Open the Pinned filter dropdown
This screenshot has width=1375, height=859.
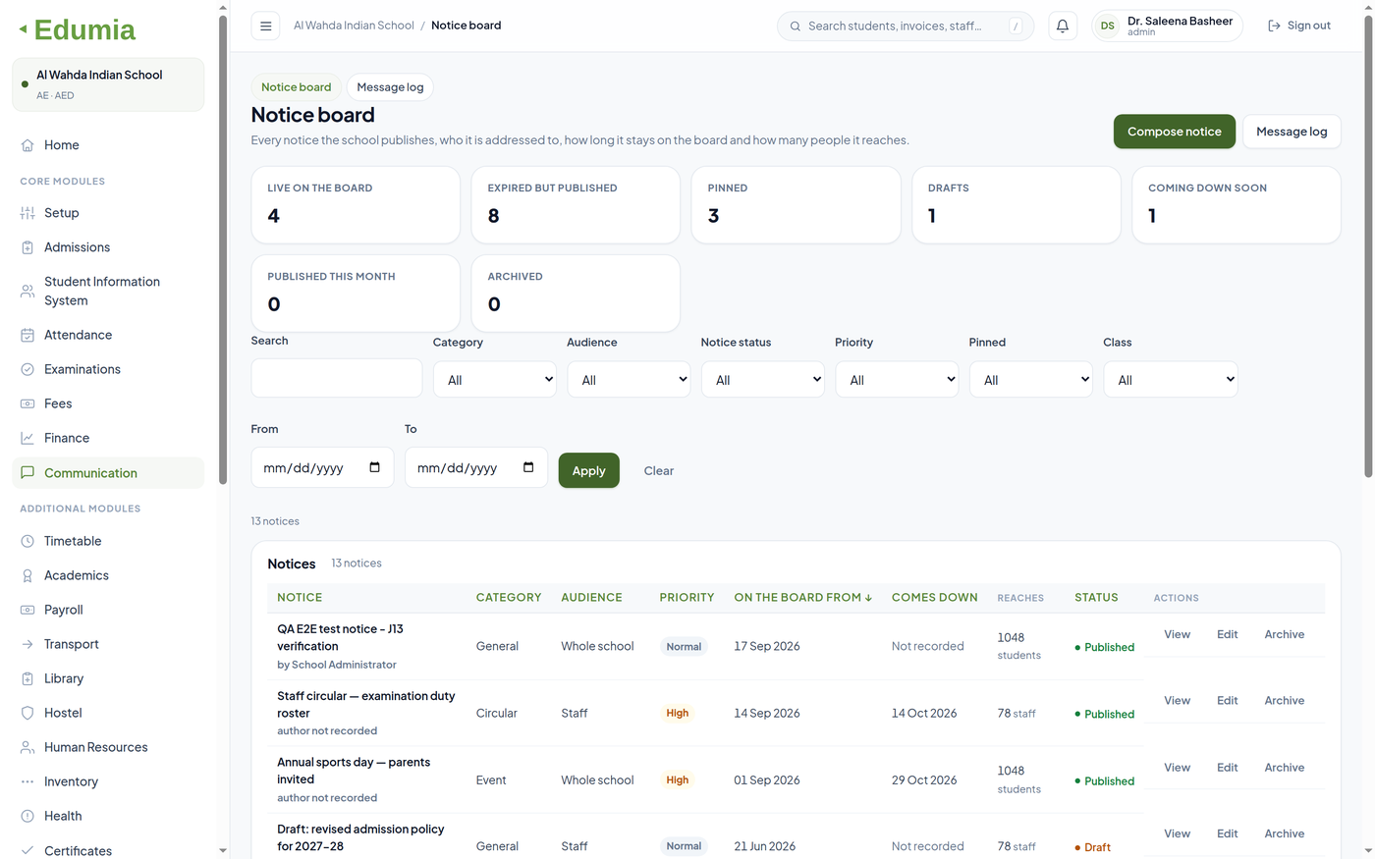pos(1031,380)
